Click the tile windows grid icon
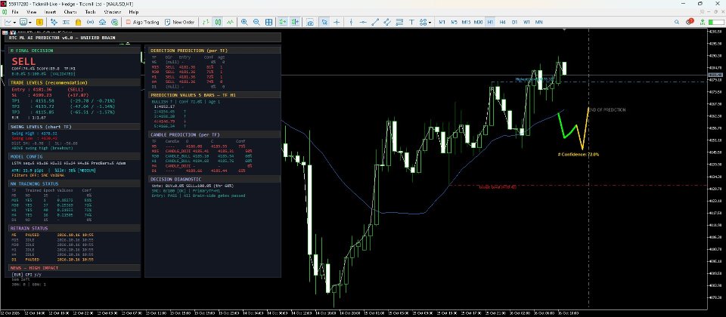 click(x=268, y=22)
